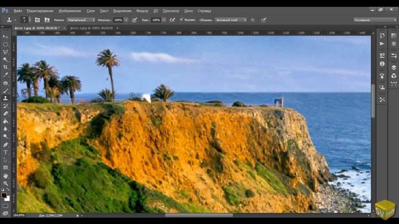The image size is (399, 224).
Task: Open the File menu
Action: pyautogui.click(x=17, y=11)
